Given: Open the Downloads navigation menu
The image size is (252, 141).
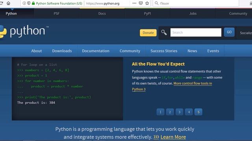Looking at the screenshot, I should pos(62,51).
